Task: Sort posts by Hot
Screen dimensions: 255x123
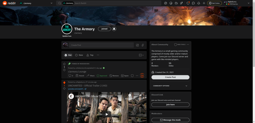Action: point(68,55)
